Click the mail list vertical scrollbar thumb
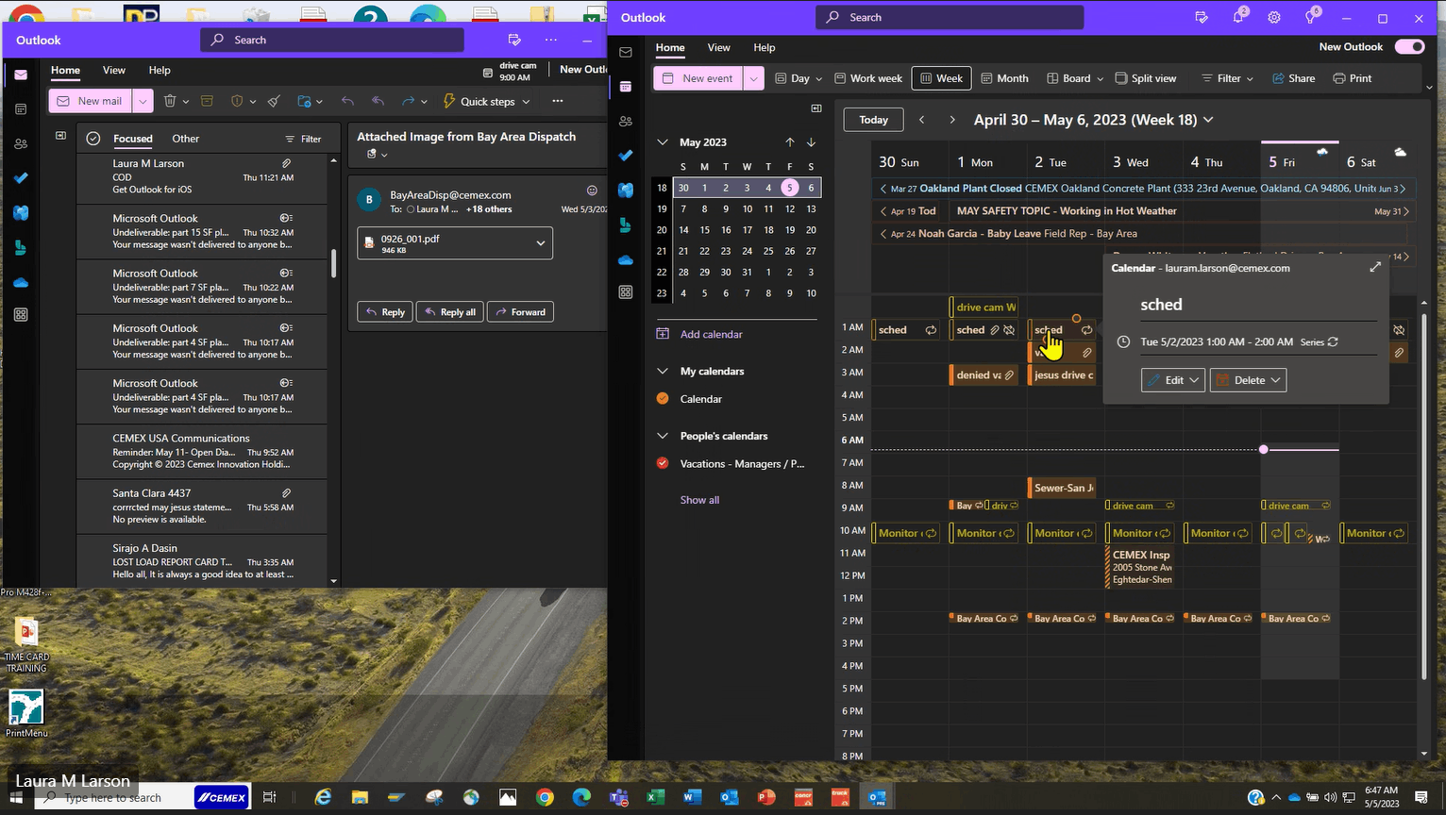Image resolution: width=1446 pixels, height=815 pixels. coord(333,263)
